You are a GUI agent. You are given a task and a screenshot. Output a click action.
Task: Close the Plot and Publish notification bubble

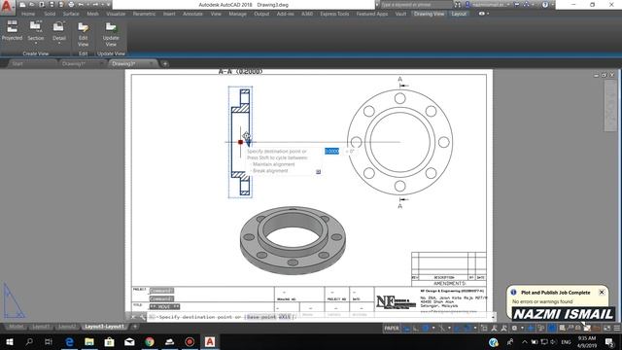click(602, 292)
